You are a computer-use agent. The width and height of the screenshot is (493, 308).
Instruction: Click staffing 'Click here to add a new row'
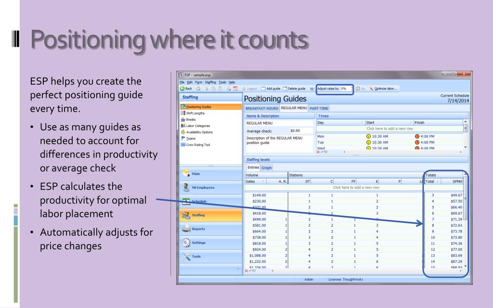tap(356, 187)
